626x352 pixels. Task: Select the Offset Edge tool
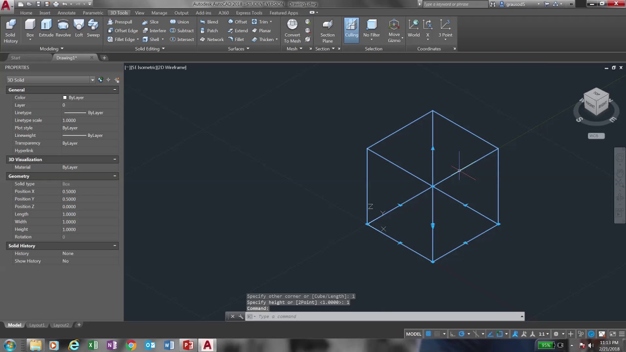click(123, 31)
